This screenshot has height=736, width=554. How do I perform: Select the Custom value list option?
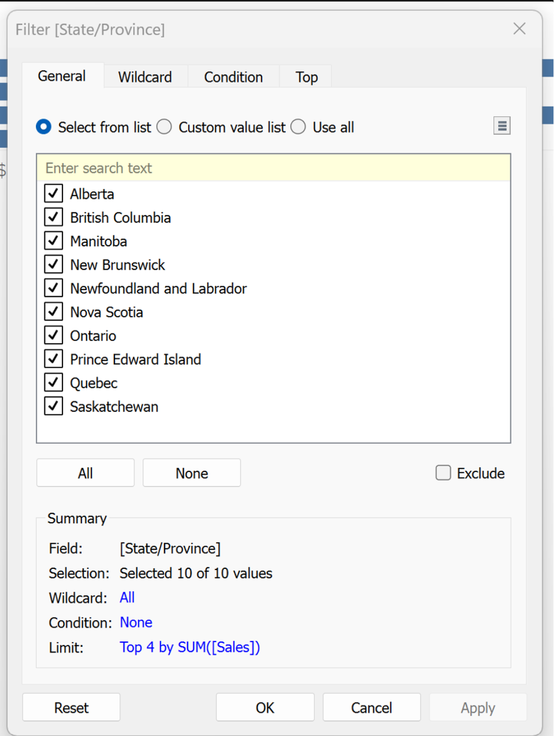[165, 127]
